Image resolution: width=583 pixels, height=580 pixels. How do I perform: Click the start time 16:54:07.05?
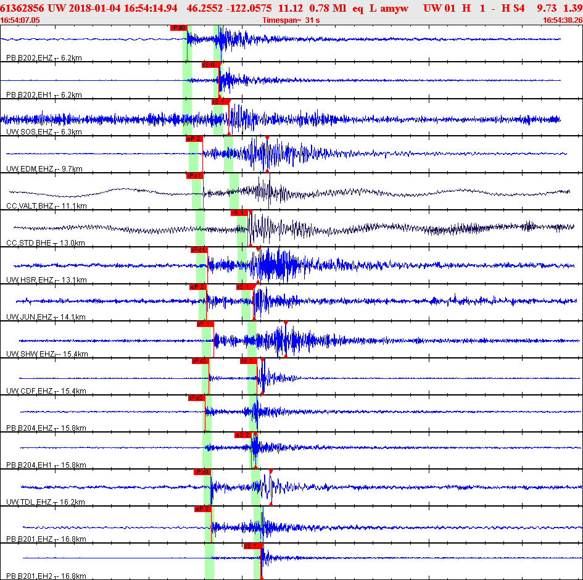pyautogui.click(x=20, y=20)
